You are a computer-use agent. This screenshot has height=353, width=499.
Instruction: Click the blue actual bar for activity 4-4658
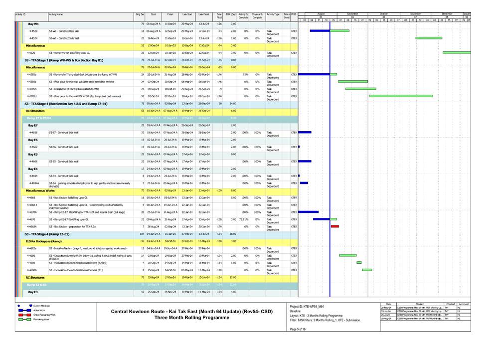[x=305, y=133]
